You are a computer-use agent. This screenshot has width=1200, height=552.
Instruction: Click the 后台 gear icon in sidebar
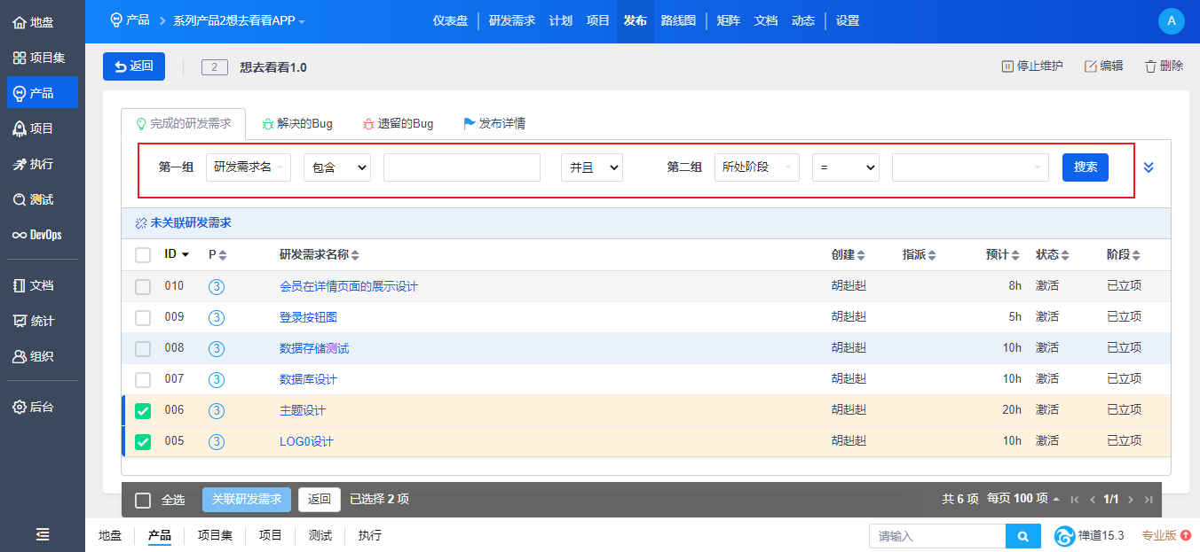pyautogui.click(x=20, y=407)
